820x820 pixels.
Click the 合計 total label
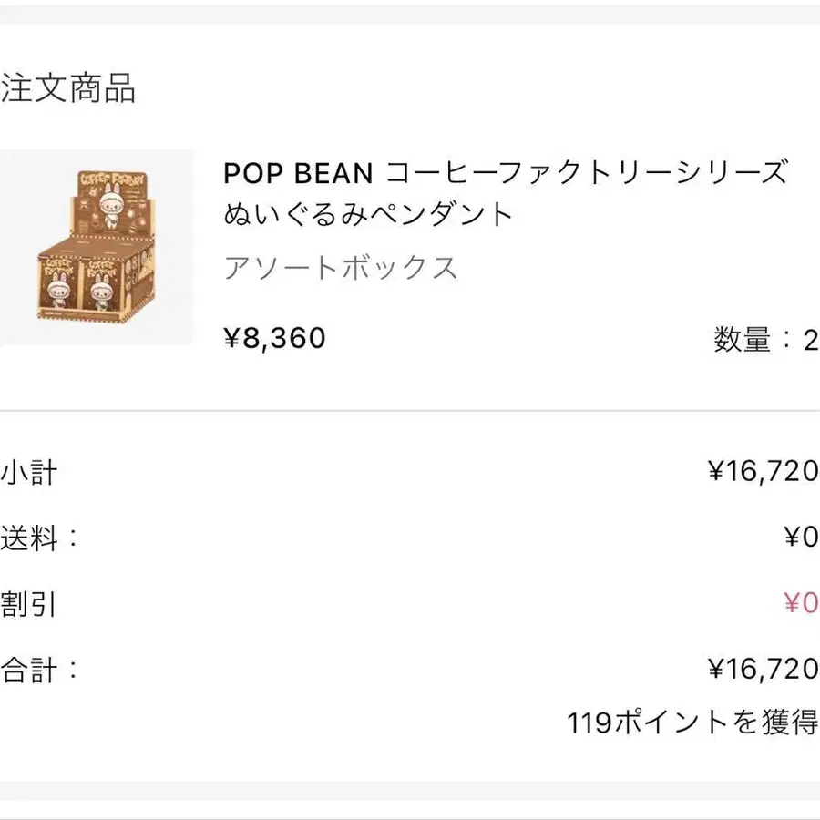tap(40, 671)
